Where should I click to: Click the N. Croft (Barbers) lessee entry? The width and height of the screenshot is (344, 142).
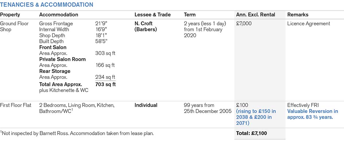146,26
